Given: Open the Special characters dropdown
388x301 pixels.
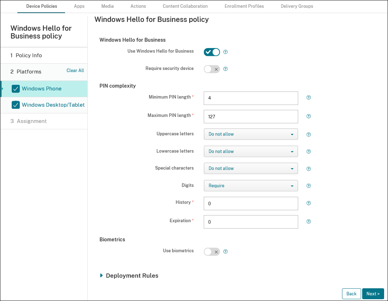Looking at the screenshot, I should point(250,169).
